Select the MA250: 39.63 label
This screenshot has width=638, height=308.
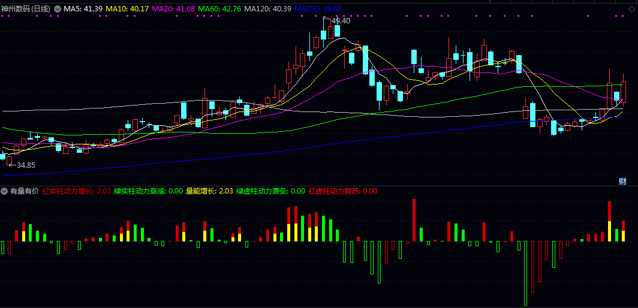[318, 8]
